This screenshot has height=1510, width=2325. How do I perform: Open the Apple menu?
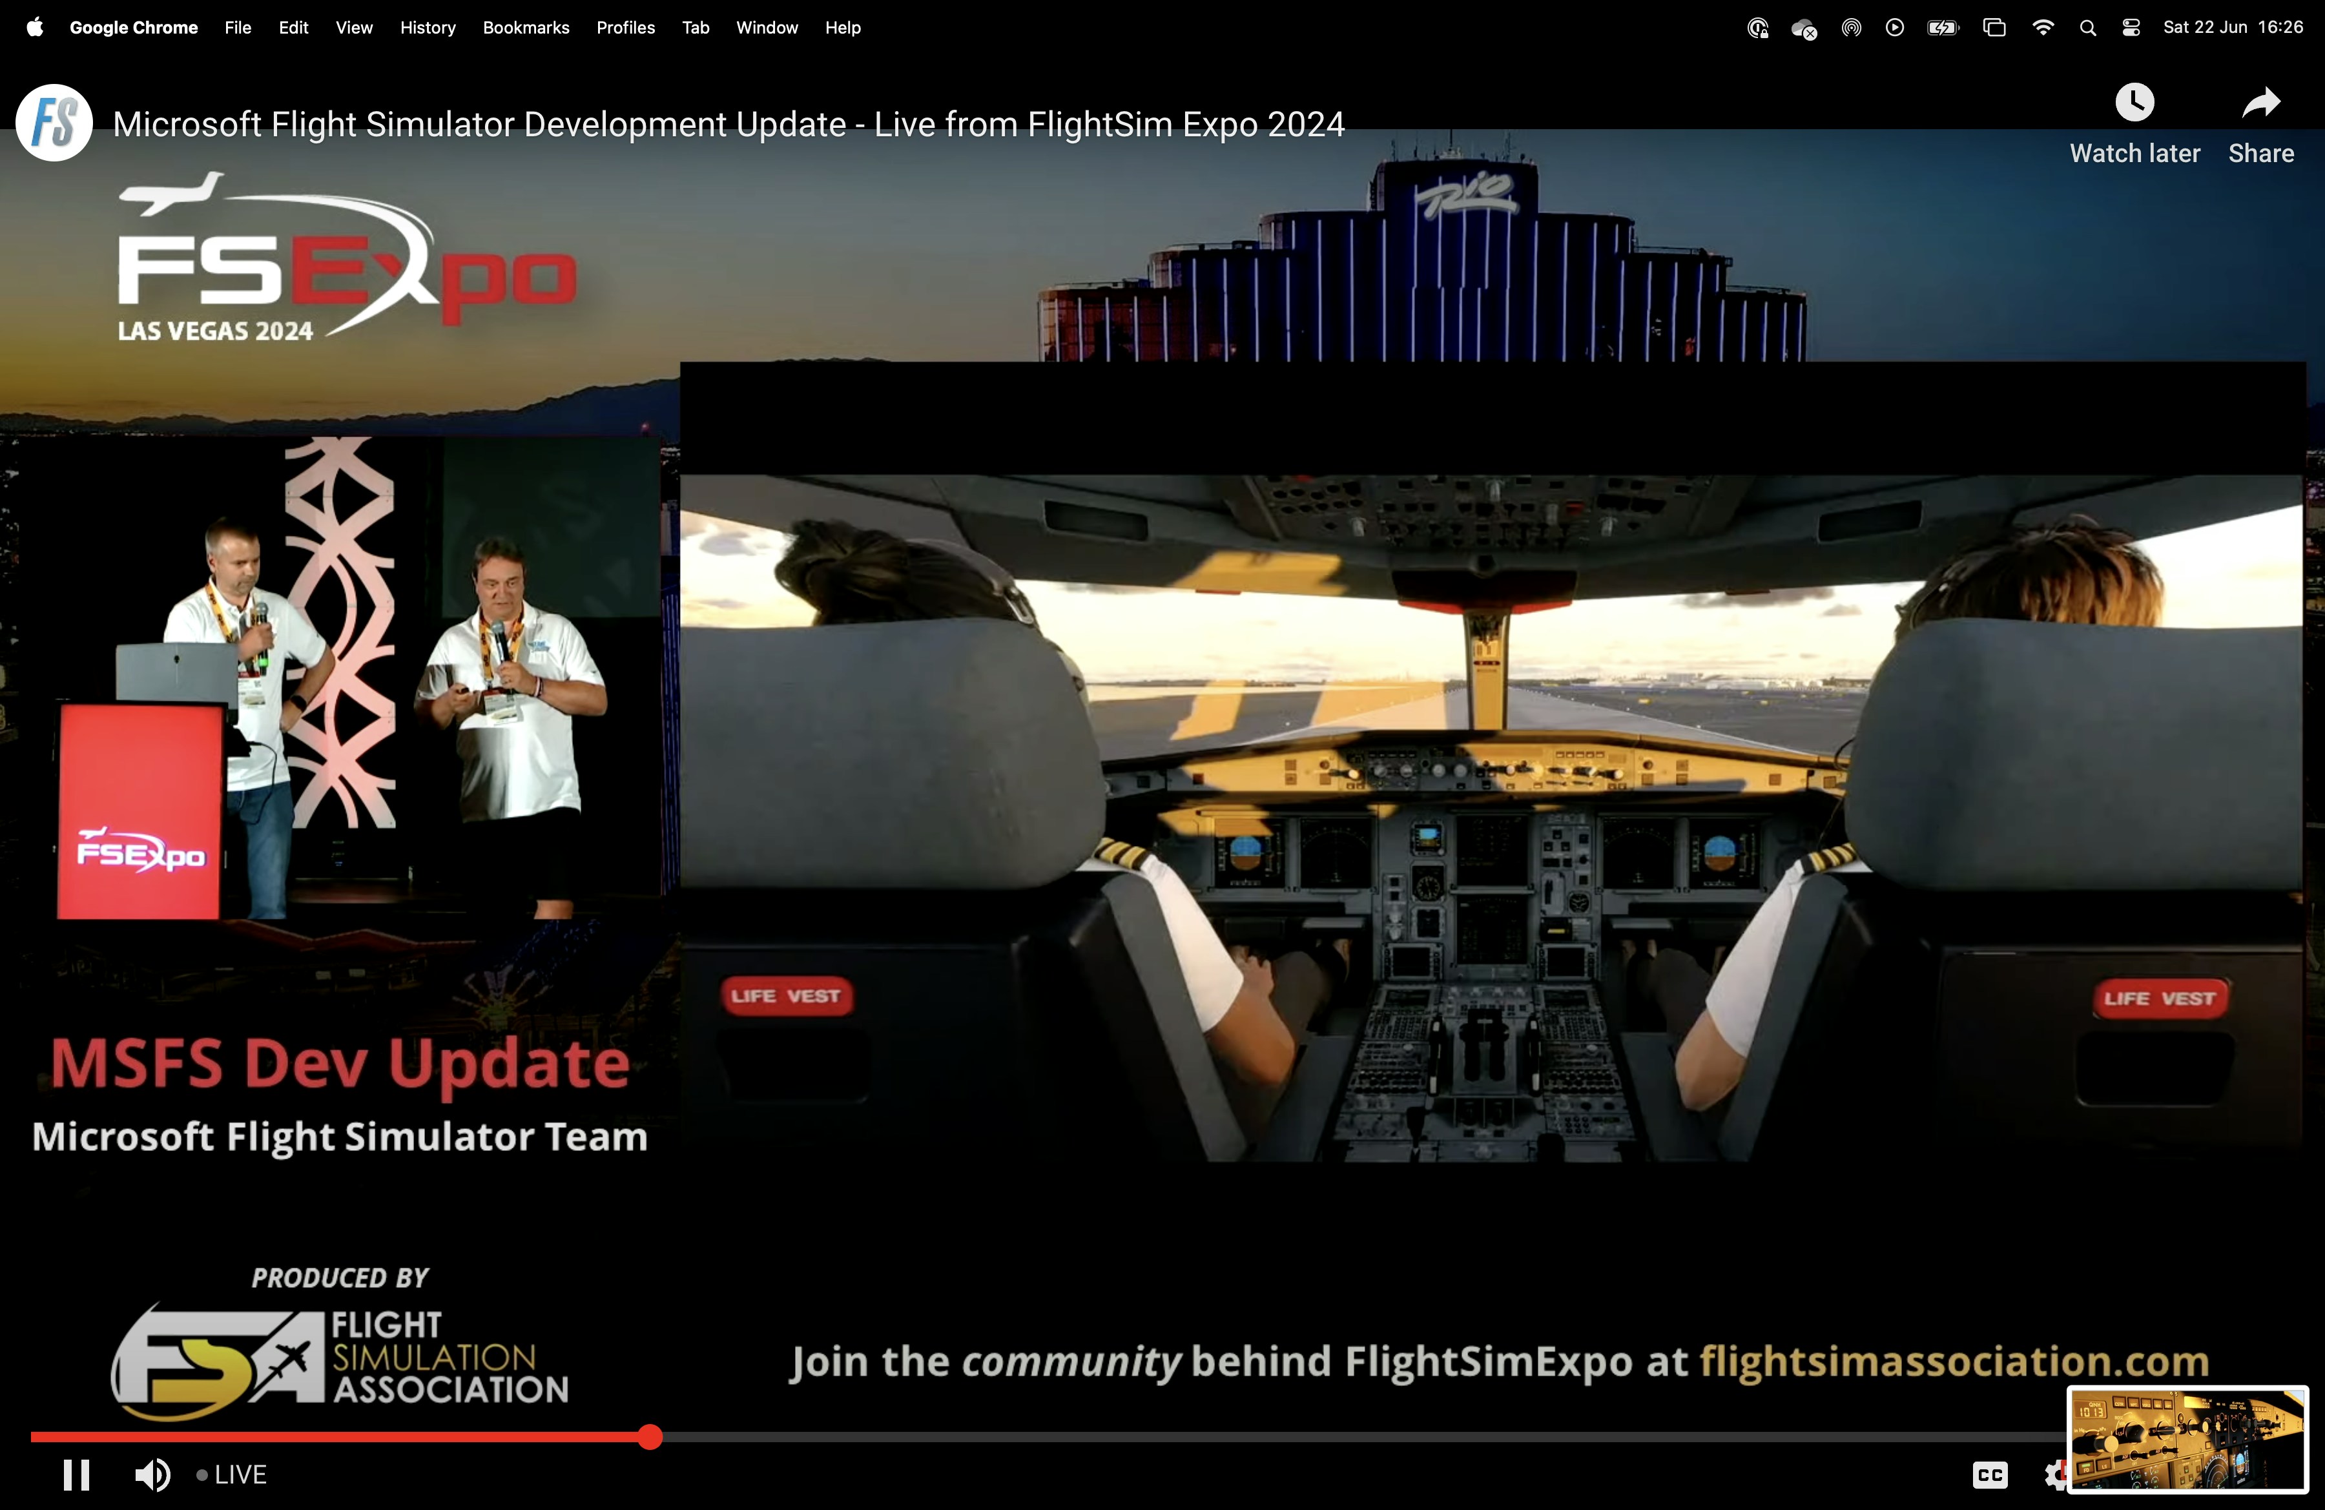coord(35,27)
